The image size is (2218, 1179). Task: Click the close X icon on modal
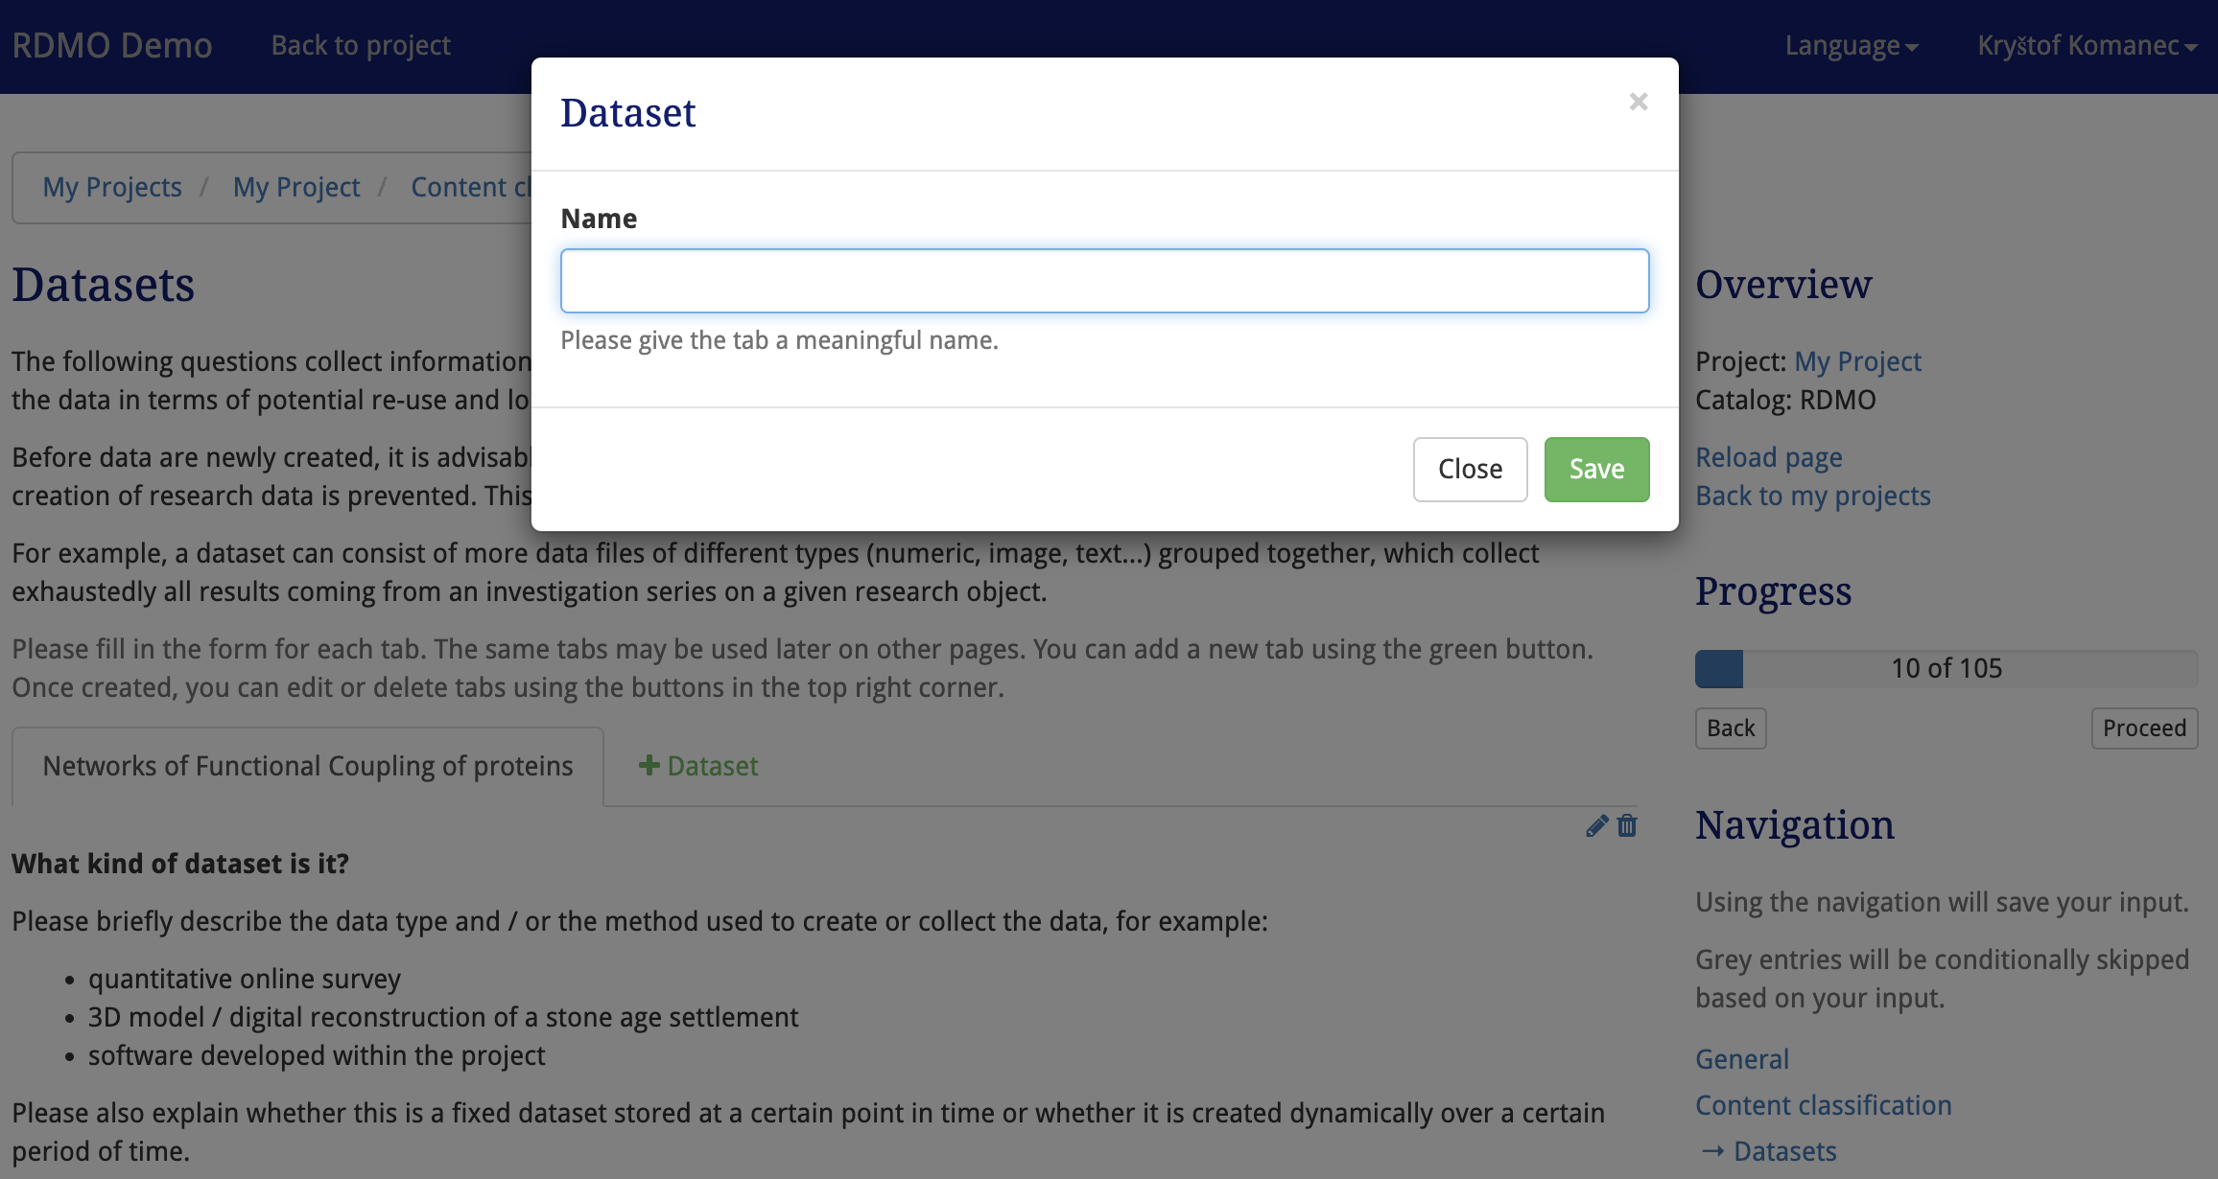coord(1637,103)
